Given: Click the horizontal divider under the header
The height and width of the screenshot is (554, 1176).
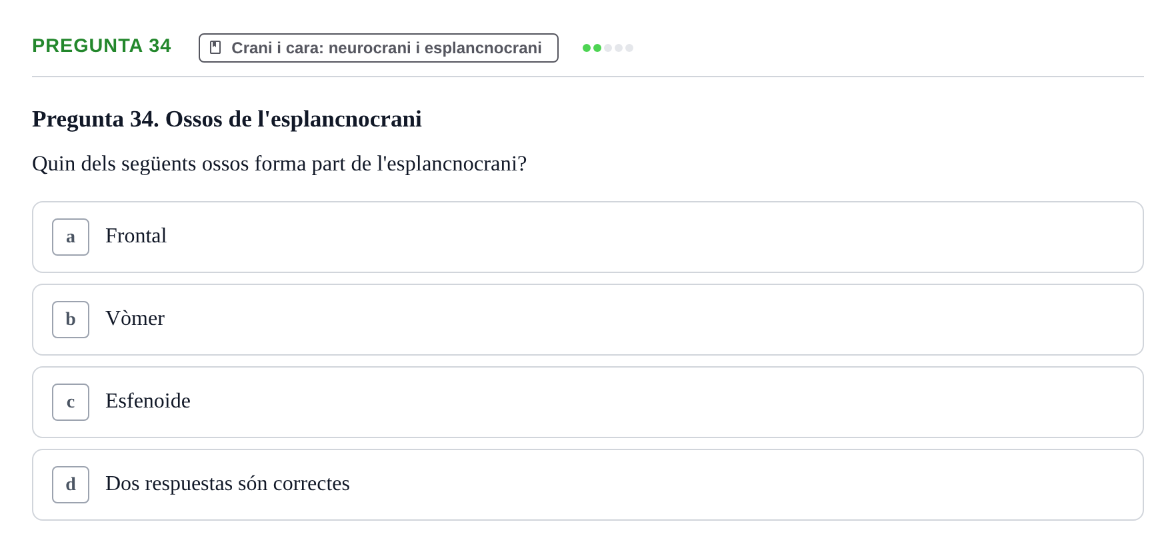Looking at the screenshot, I should [588, 77].
